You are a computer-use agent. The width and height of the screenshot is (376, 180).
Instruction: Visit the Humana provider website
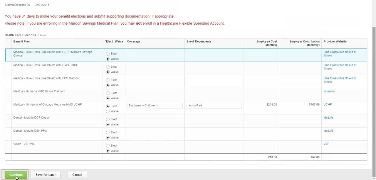329,91
